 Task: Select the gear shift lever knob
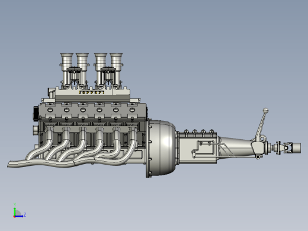(x=265, y=111)
